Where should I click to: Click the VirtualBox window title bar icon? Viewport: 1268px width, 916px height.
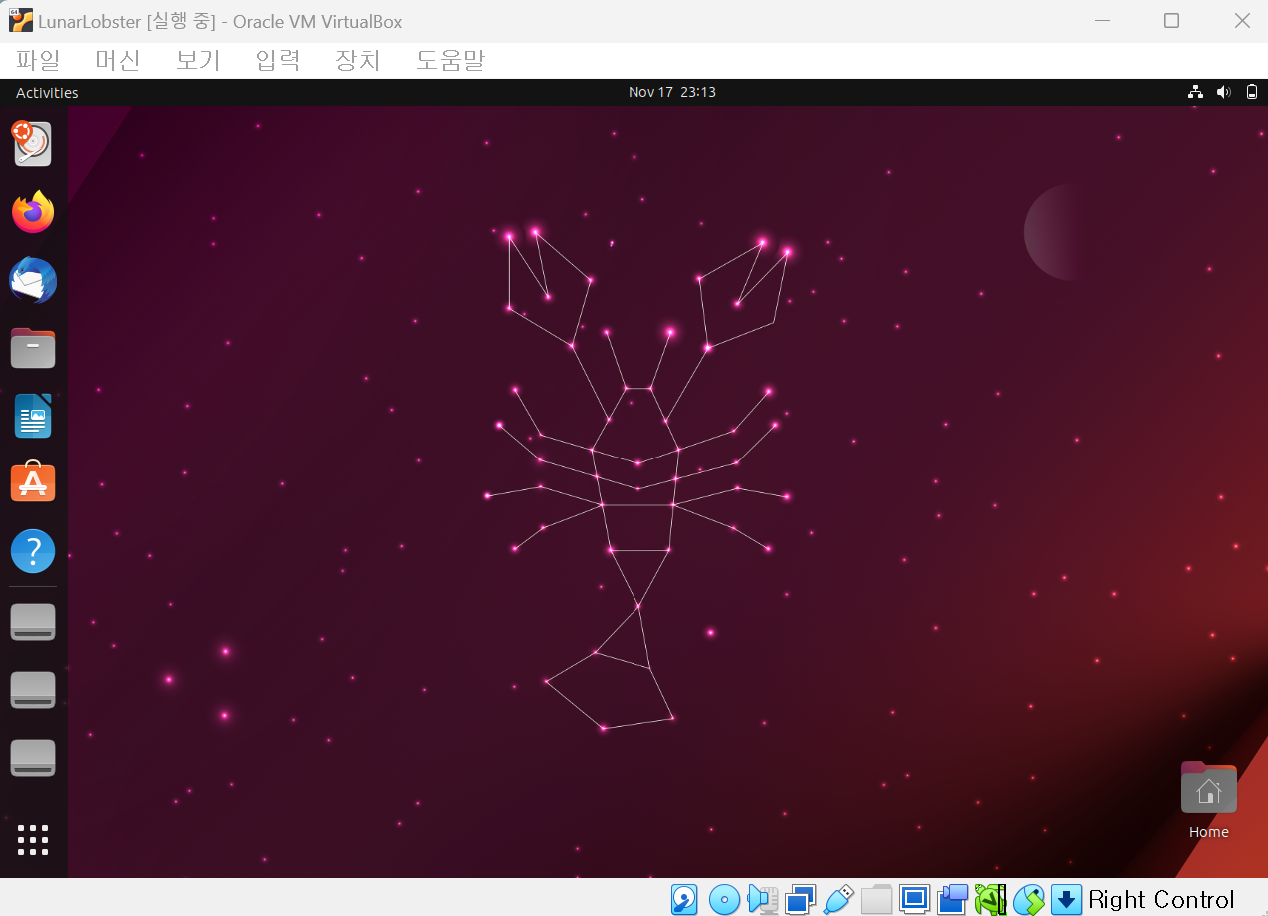pos(21,21)
